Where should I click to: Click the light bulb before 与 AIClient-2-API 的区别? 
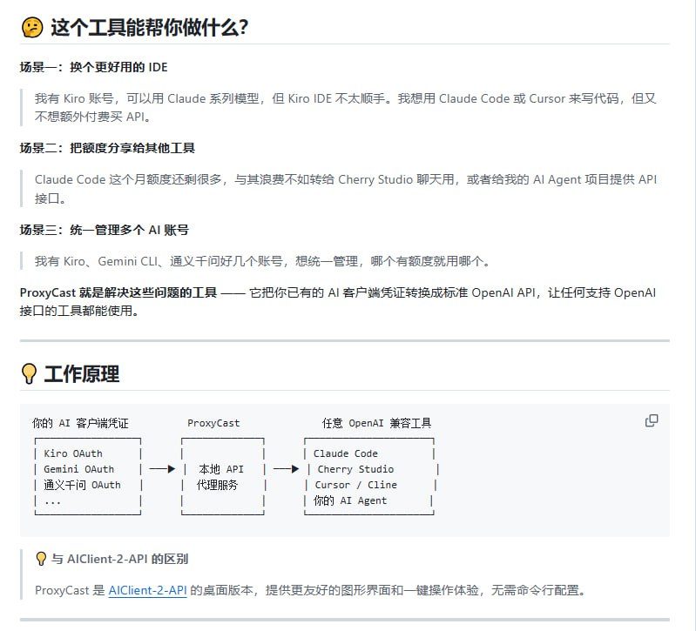coord(41,559)
